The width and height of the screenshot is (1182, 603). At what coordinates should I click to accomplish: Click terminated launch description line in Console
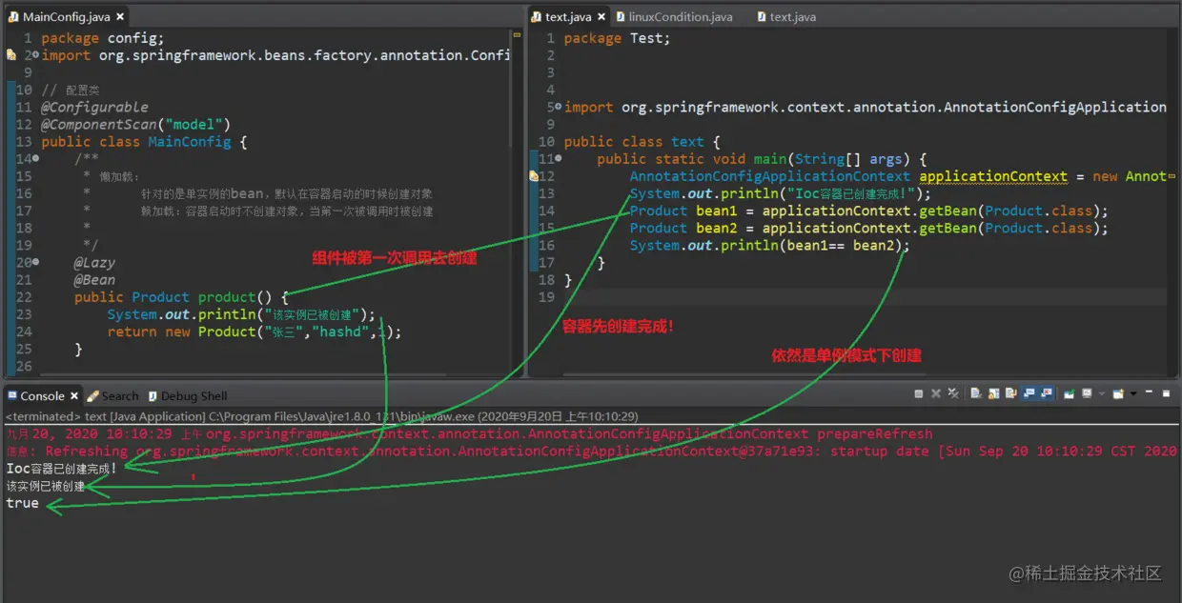321,416
